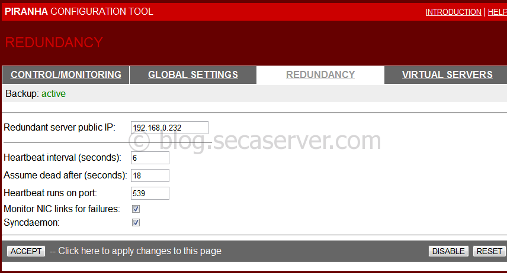Click the 'active' backup status text
This screenshot has width=507, height=273.
click(54, 93)
